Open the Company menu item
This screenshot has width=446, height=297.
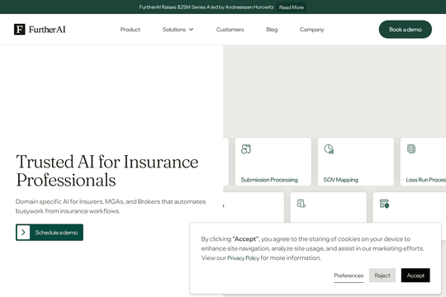tap(311, 30)
